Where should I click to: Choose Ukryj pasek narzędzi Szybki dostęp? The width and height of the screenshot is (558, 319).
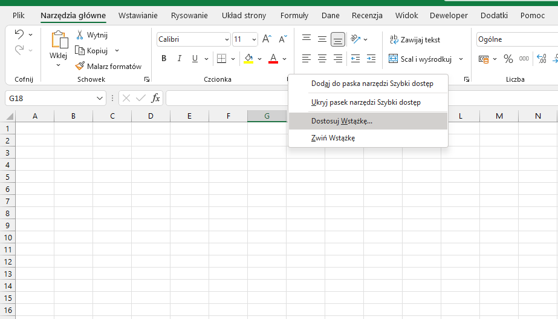(368, 102)
